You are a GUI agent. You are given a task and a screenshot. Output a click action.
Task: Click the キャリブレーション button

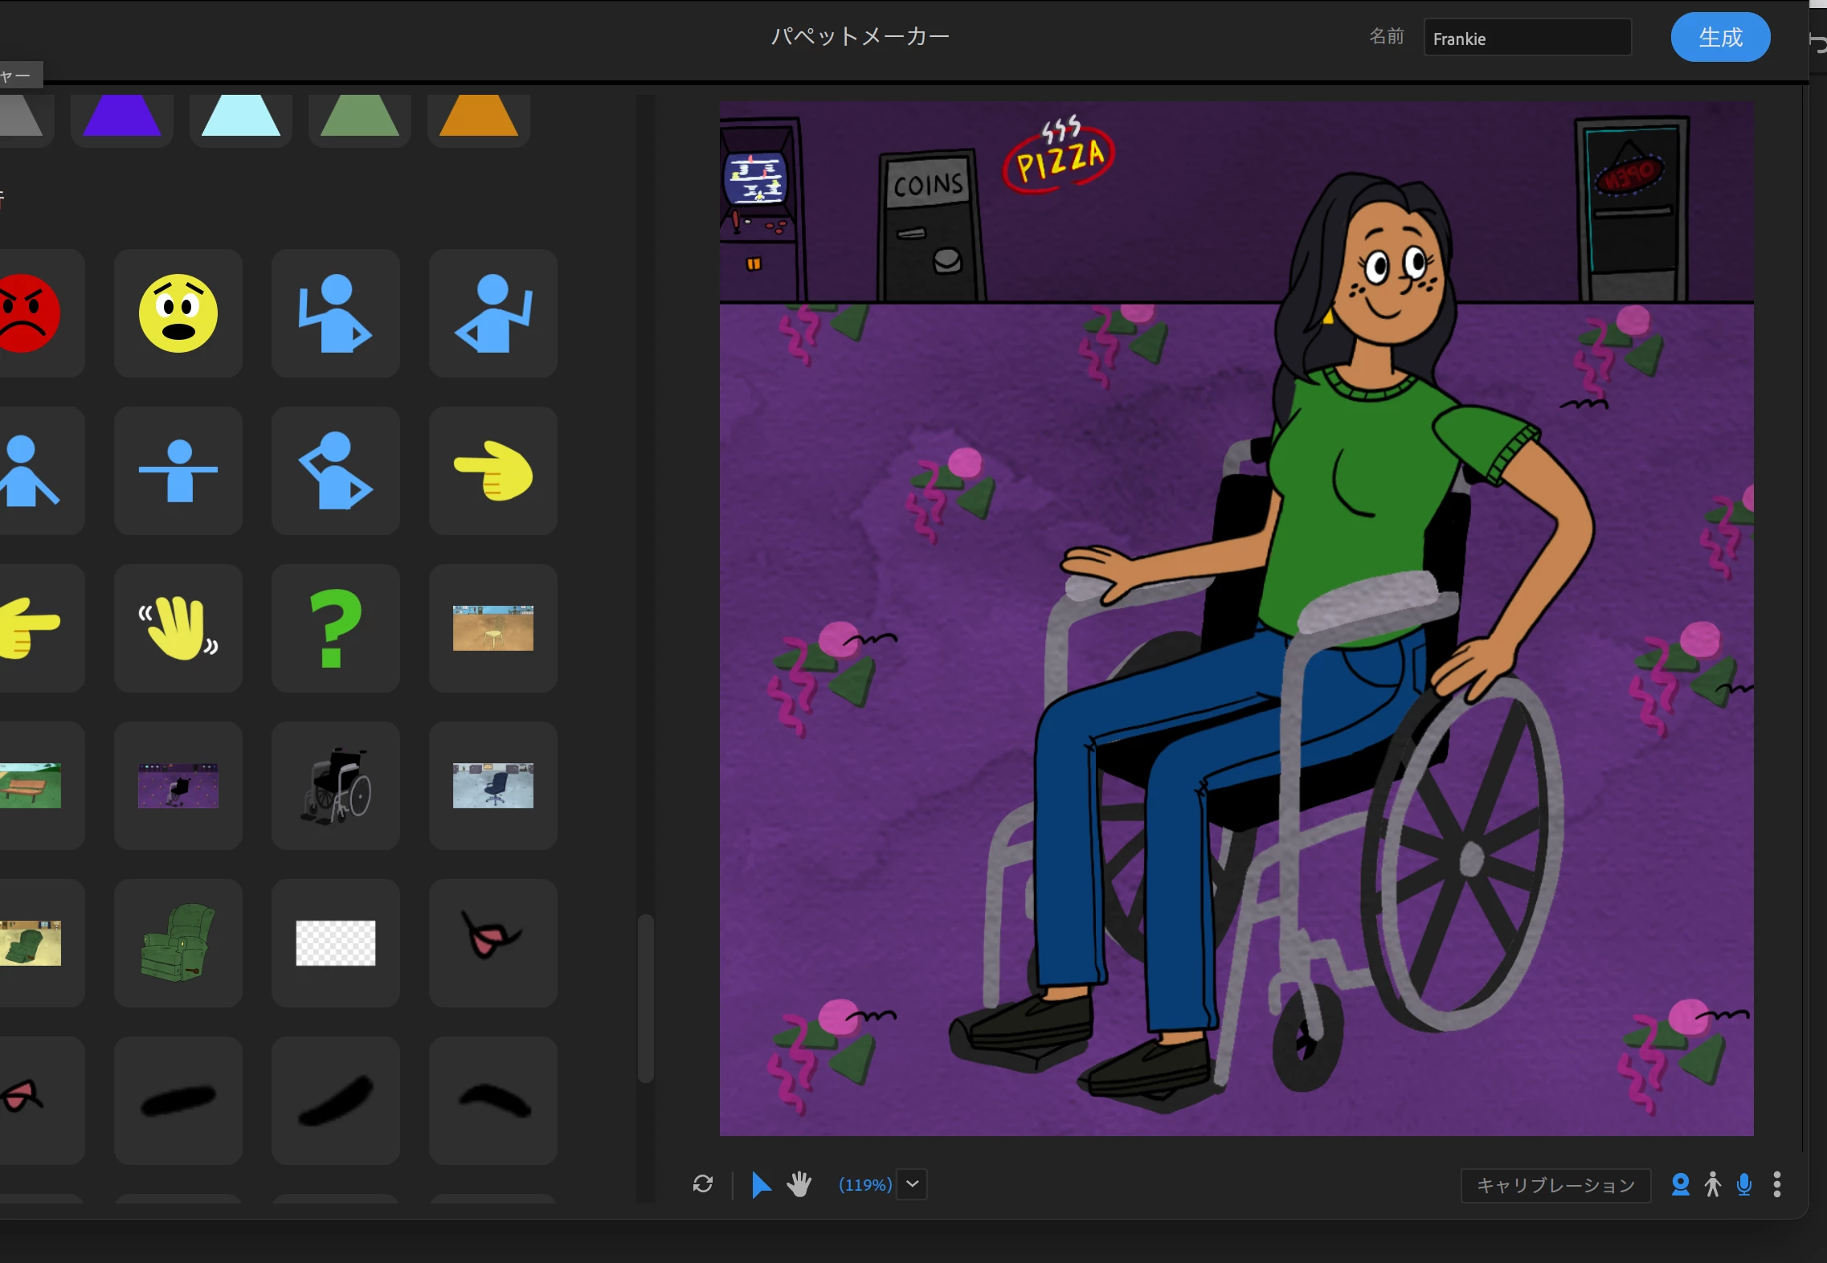[x=1555, y=1185]
